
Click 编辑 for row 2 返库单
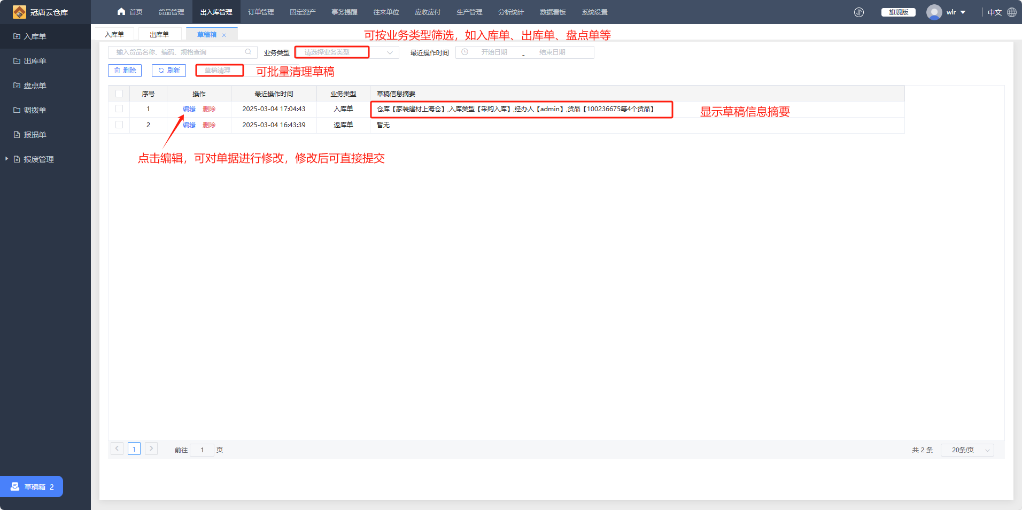click(189, 125)
